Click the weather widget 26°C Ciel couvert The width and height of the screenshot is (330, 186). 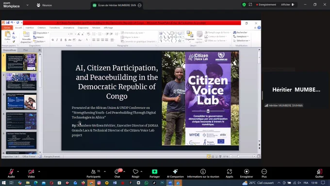258,183
